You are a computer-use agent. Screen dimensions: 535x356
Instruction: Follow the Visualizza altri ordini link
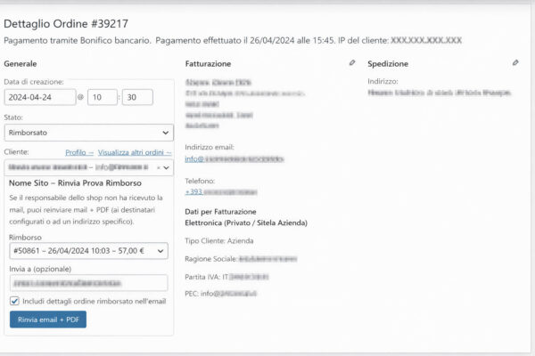point(135,152)
